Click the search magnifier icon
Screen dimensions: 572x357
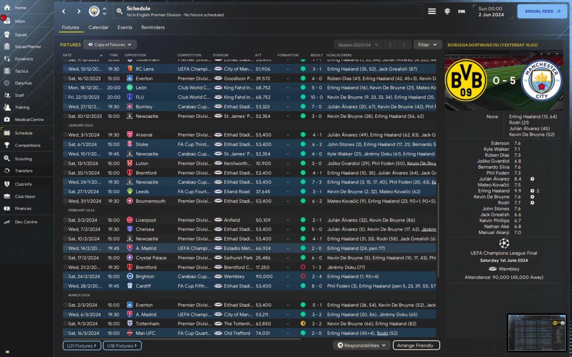pos(119,11)
